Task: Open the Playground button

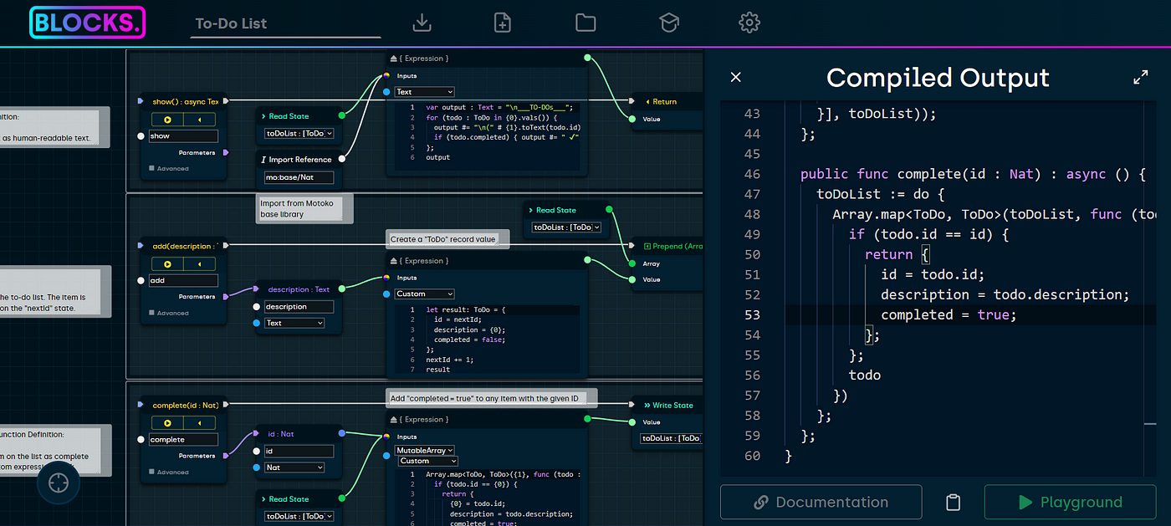Action: coord(1070,503)
